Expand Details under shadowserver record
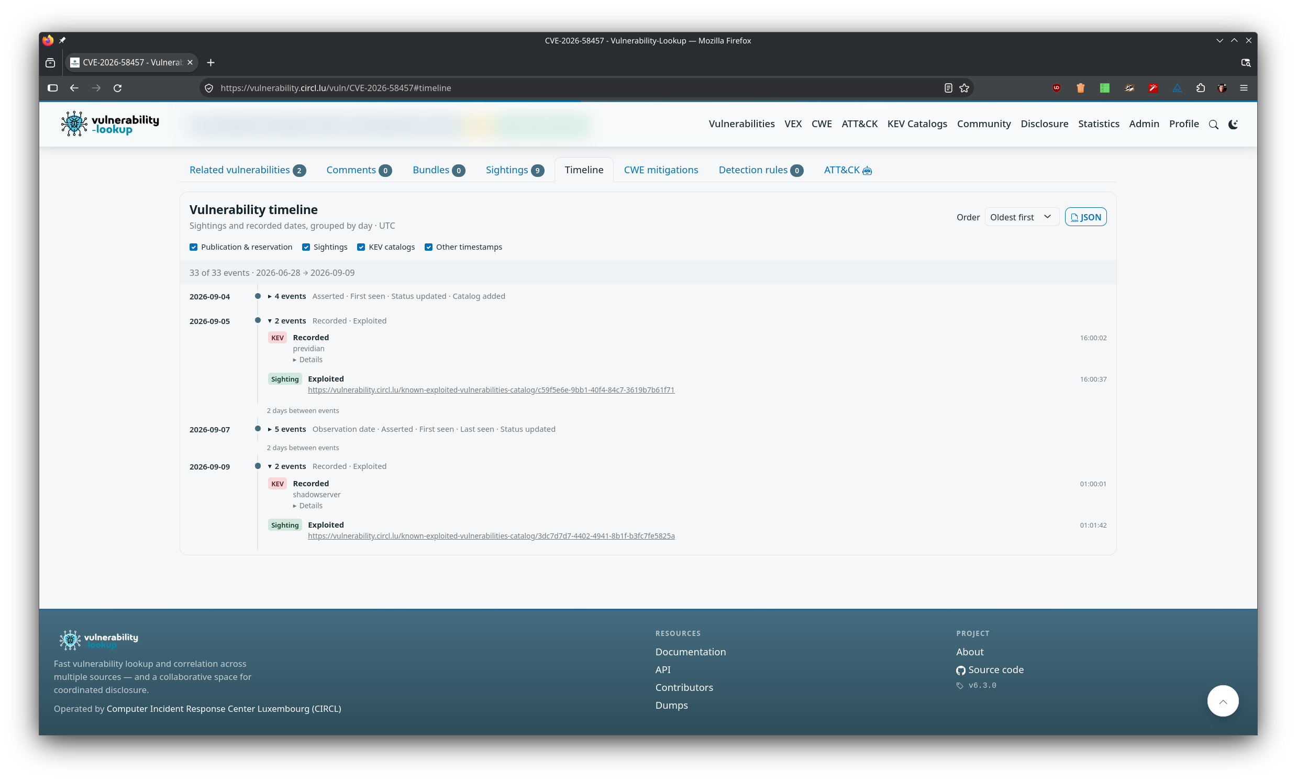 point(308,506)
